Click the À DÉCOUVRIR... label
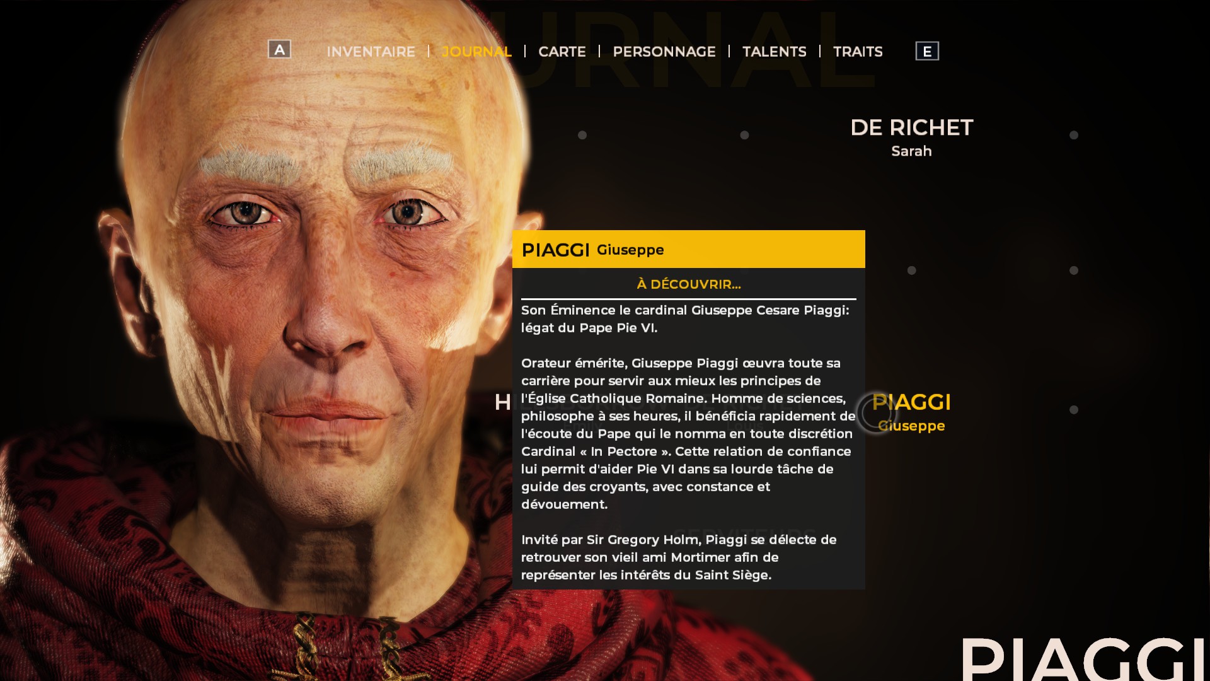This screenshot has height=681, width=1210. click(x=688, y=284)
